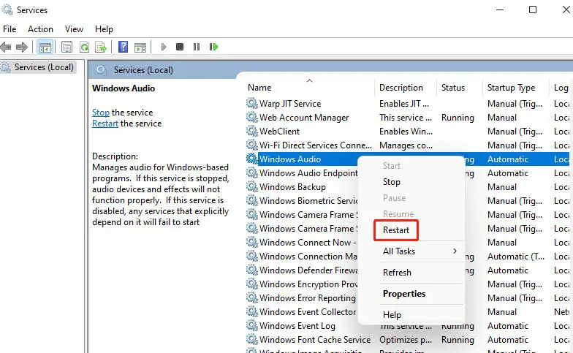The height and width of the screenshot is (353, 573).
Task: Click the Refresh toolbar icon
Action: click(85, 47)
